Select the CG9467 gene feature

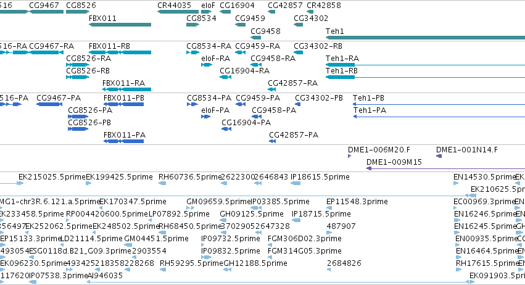(x=46, y=12)
